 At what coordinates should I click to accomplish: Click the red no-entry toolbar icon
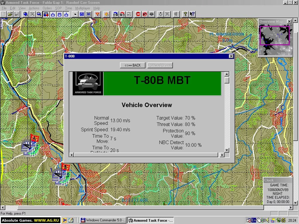point(145,14)
